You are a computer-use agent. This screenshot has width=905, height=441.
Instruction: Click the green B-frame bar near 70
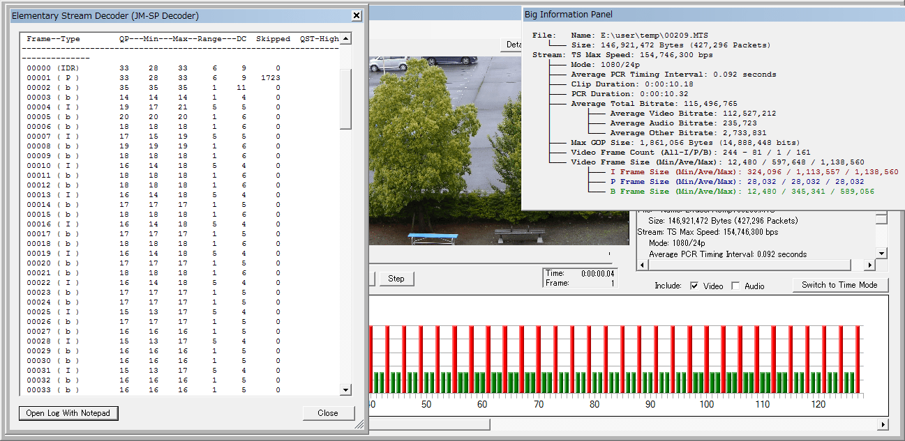532,382
